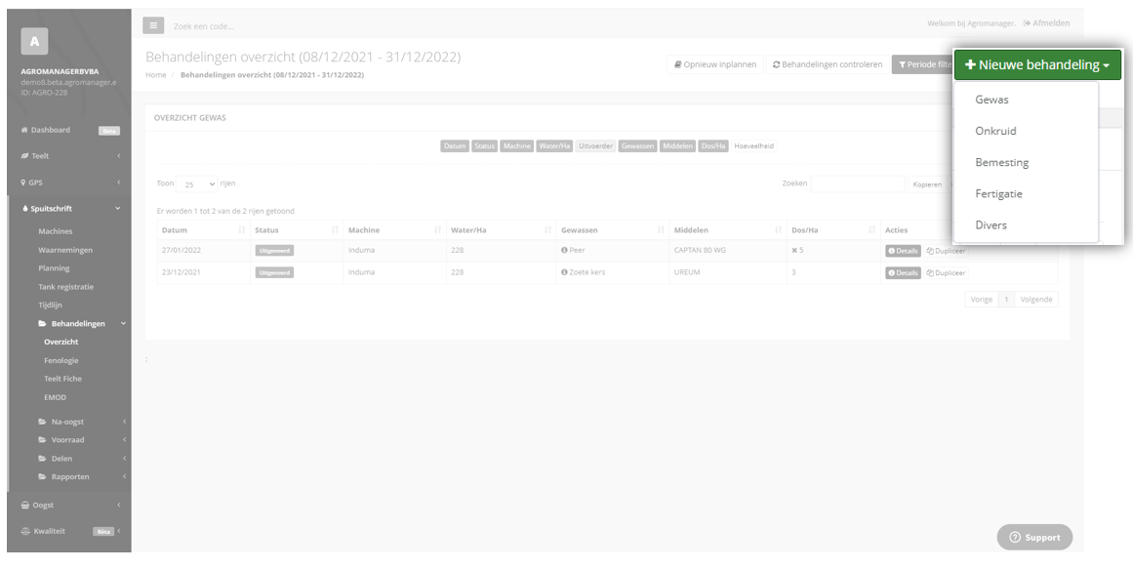This screenshot has height=569, width=1133.
Task: Click the Zoeken table search box
Action: click(x=858, y=184)
